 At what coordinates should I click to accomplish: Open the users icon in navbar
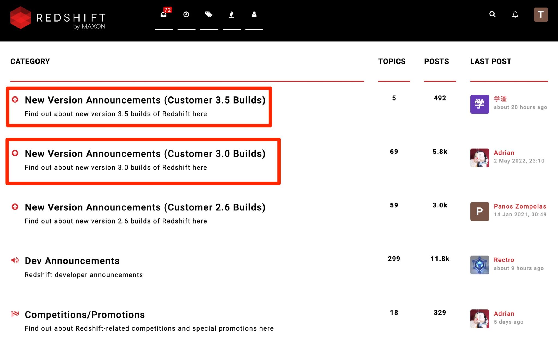pyautogui.click(x=254, y=14)
